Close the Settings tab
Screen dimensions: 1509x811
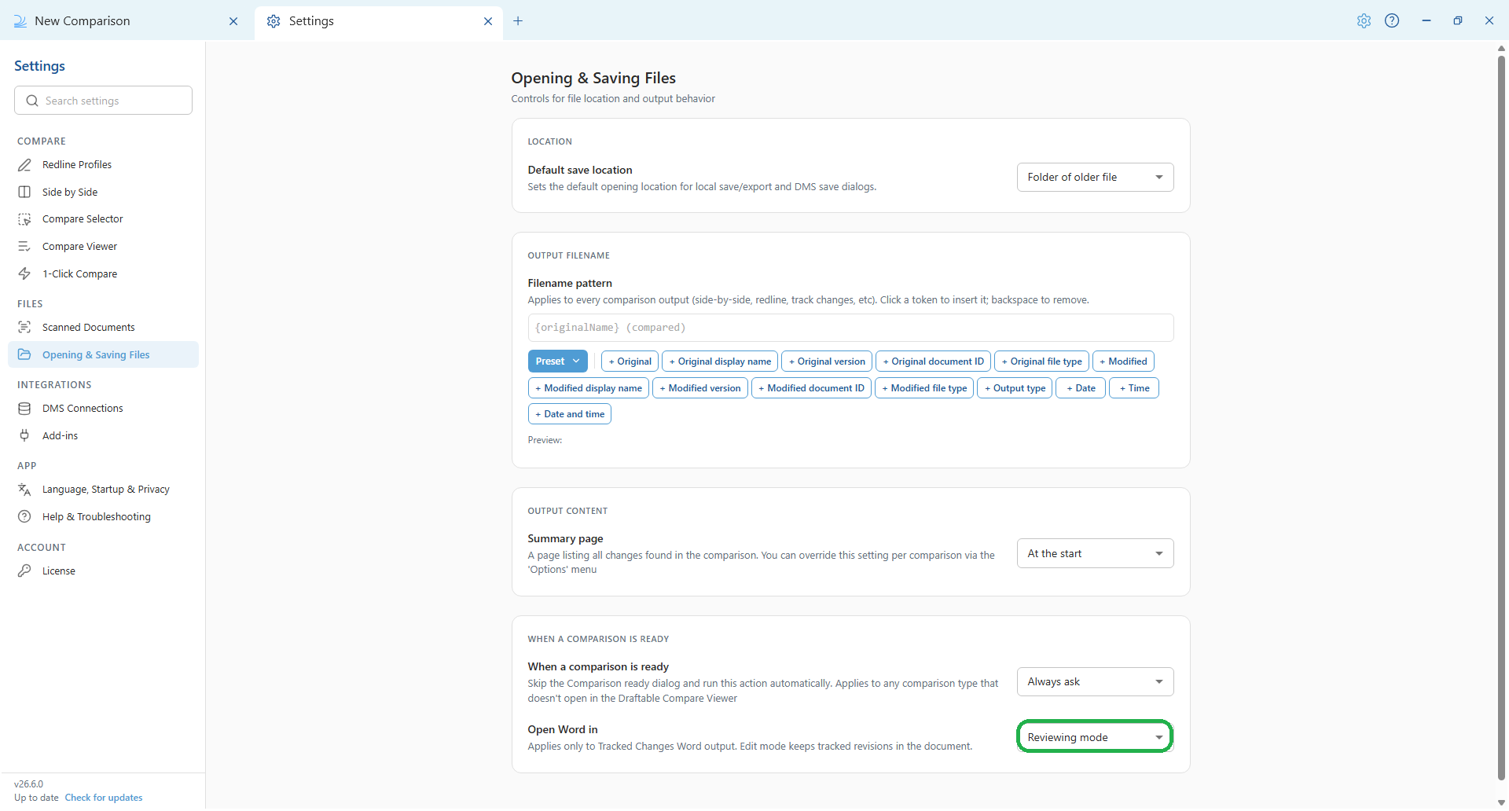pyautogui.click(x=488, y=21)
